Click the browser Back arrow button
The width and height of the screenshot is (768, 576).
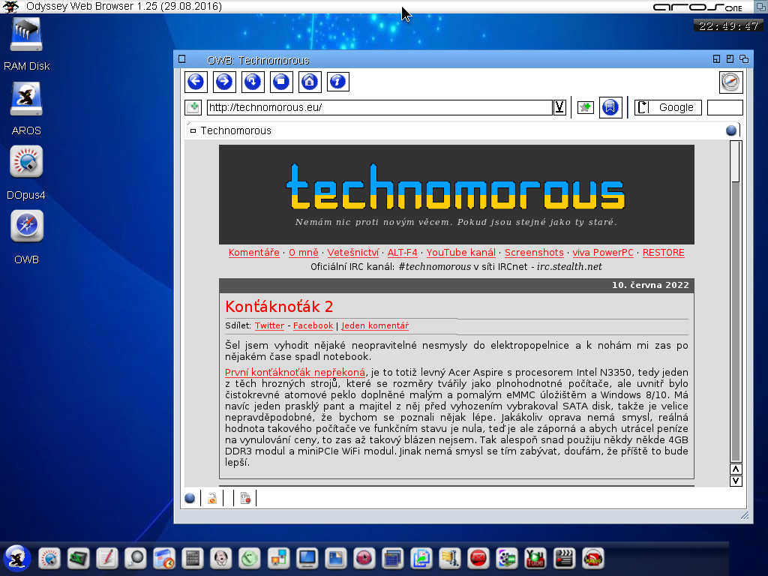pyautogui.click(x=196, y=82)
